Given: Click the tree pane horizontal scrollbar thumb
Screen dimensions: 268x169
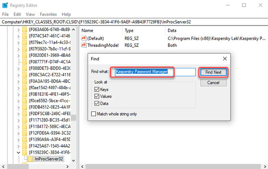Looking at the screenshot, I should click(x=18, y=166).
